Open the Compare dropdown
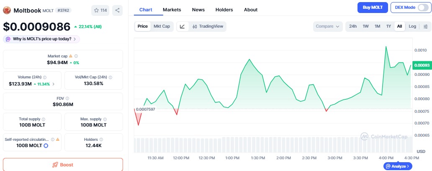 [x=328, y=26]
